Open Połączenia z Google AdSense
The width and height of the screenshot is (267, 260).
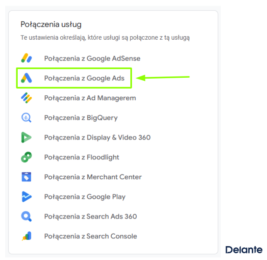pos(92,58)
